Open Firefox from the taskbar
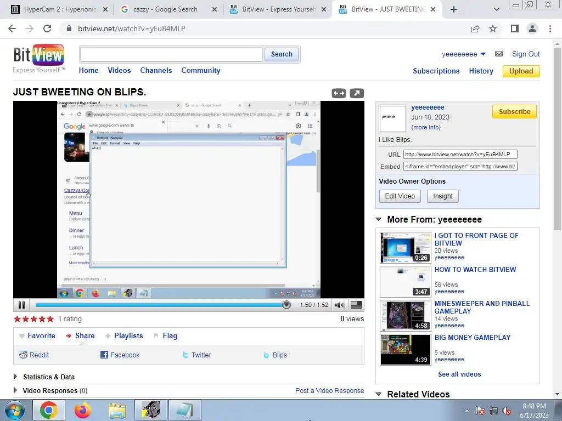 (83, 410)
